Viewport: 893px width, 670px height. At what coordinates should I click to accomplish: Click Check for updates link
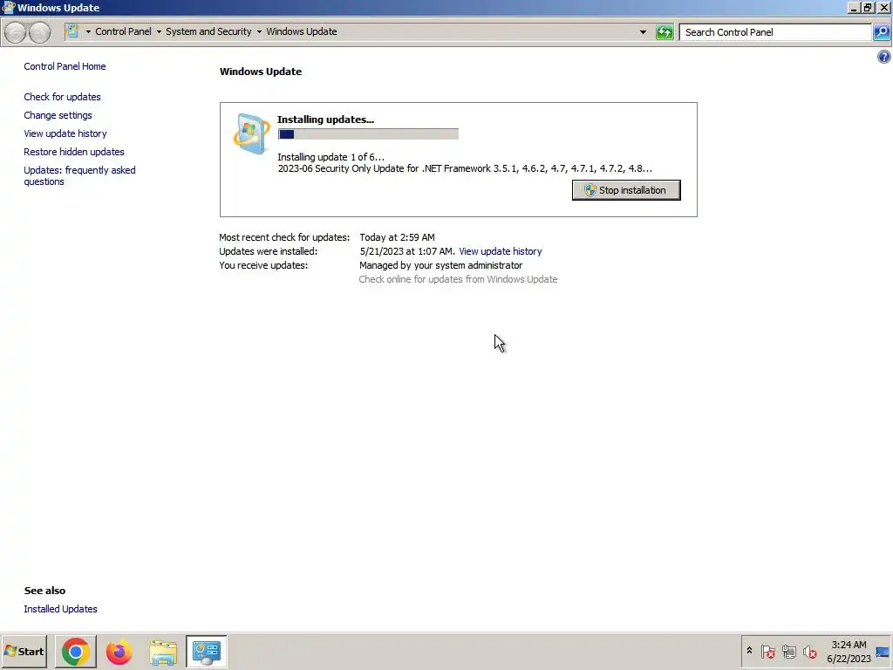click(62, 97)
